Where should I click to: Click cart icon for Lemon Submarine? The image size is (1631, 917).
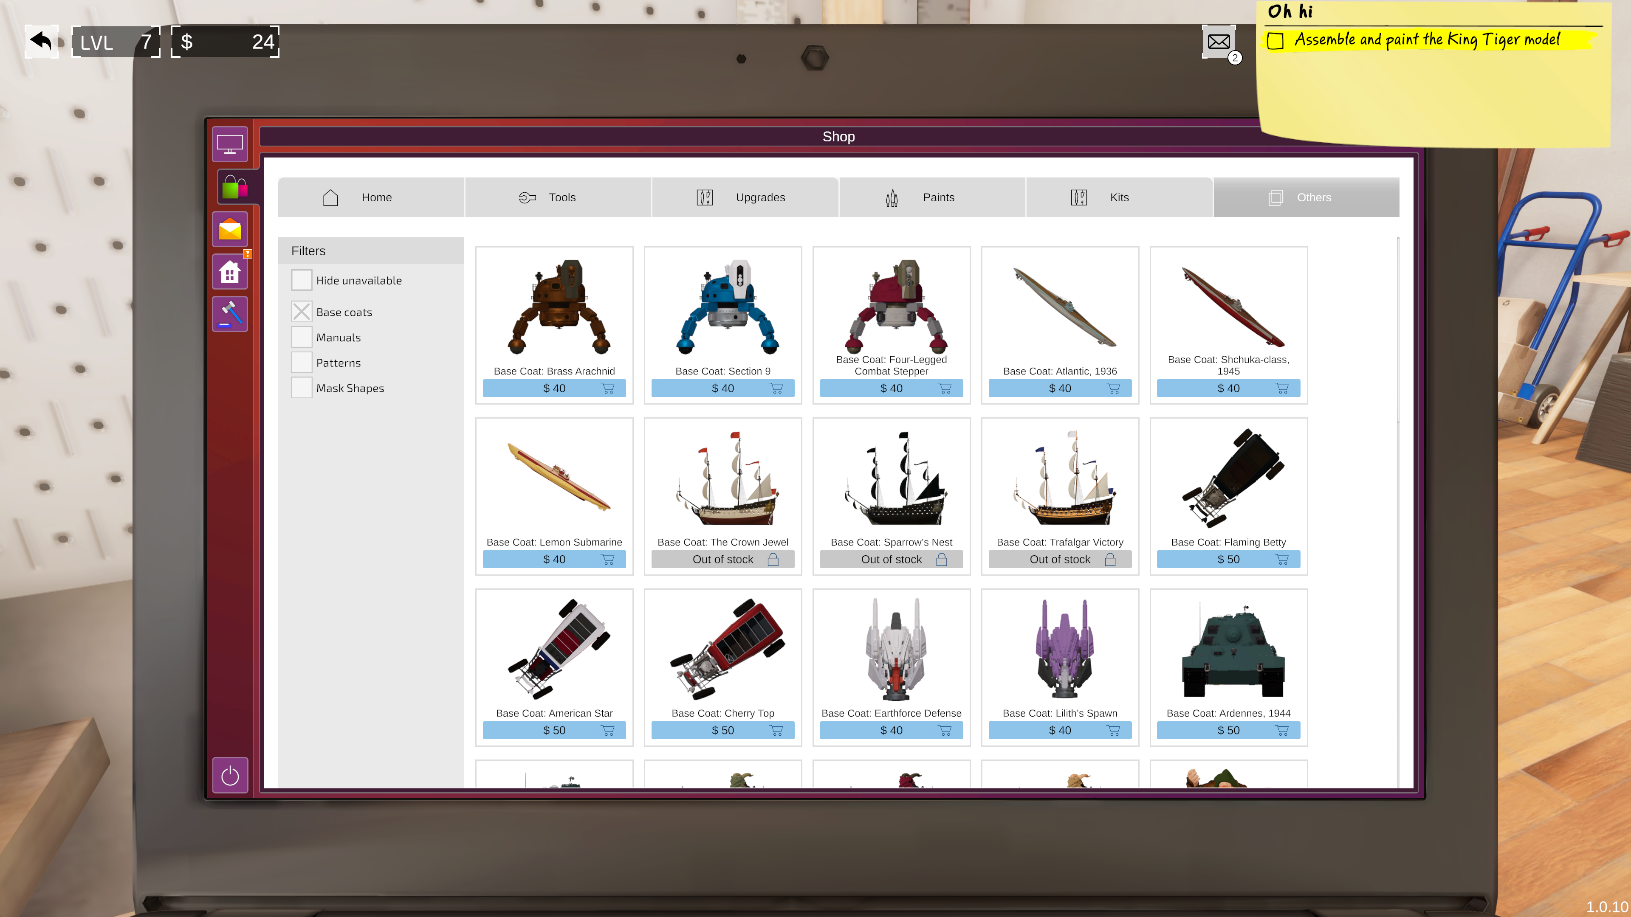point(607,560)
